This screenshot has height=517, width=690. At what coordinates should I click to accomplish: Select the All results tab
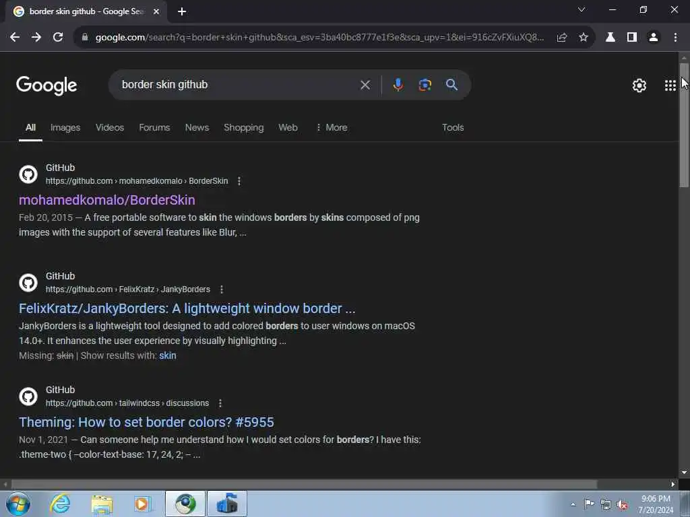point(30,127)
